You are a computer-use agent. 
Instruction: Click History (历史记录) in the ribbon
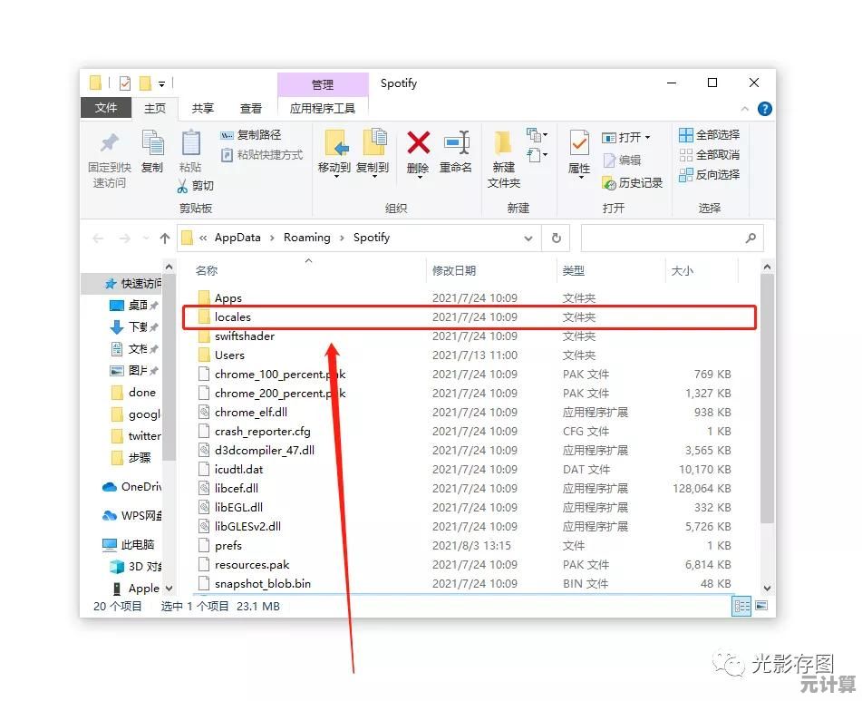(x=633, y=183)
